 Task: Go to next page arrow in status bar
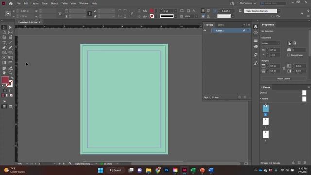pyautogui.click(x=60, y=164)
